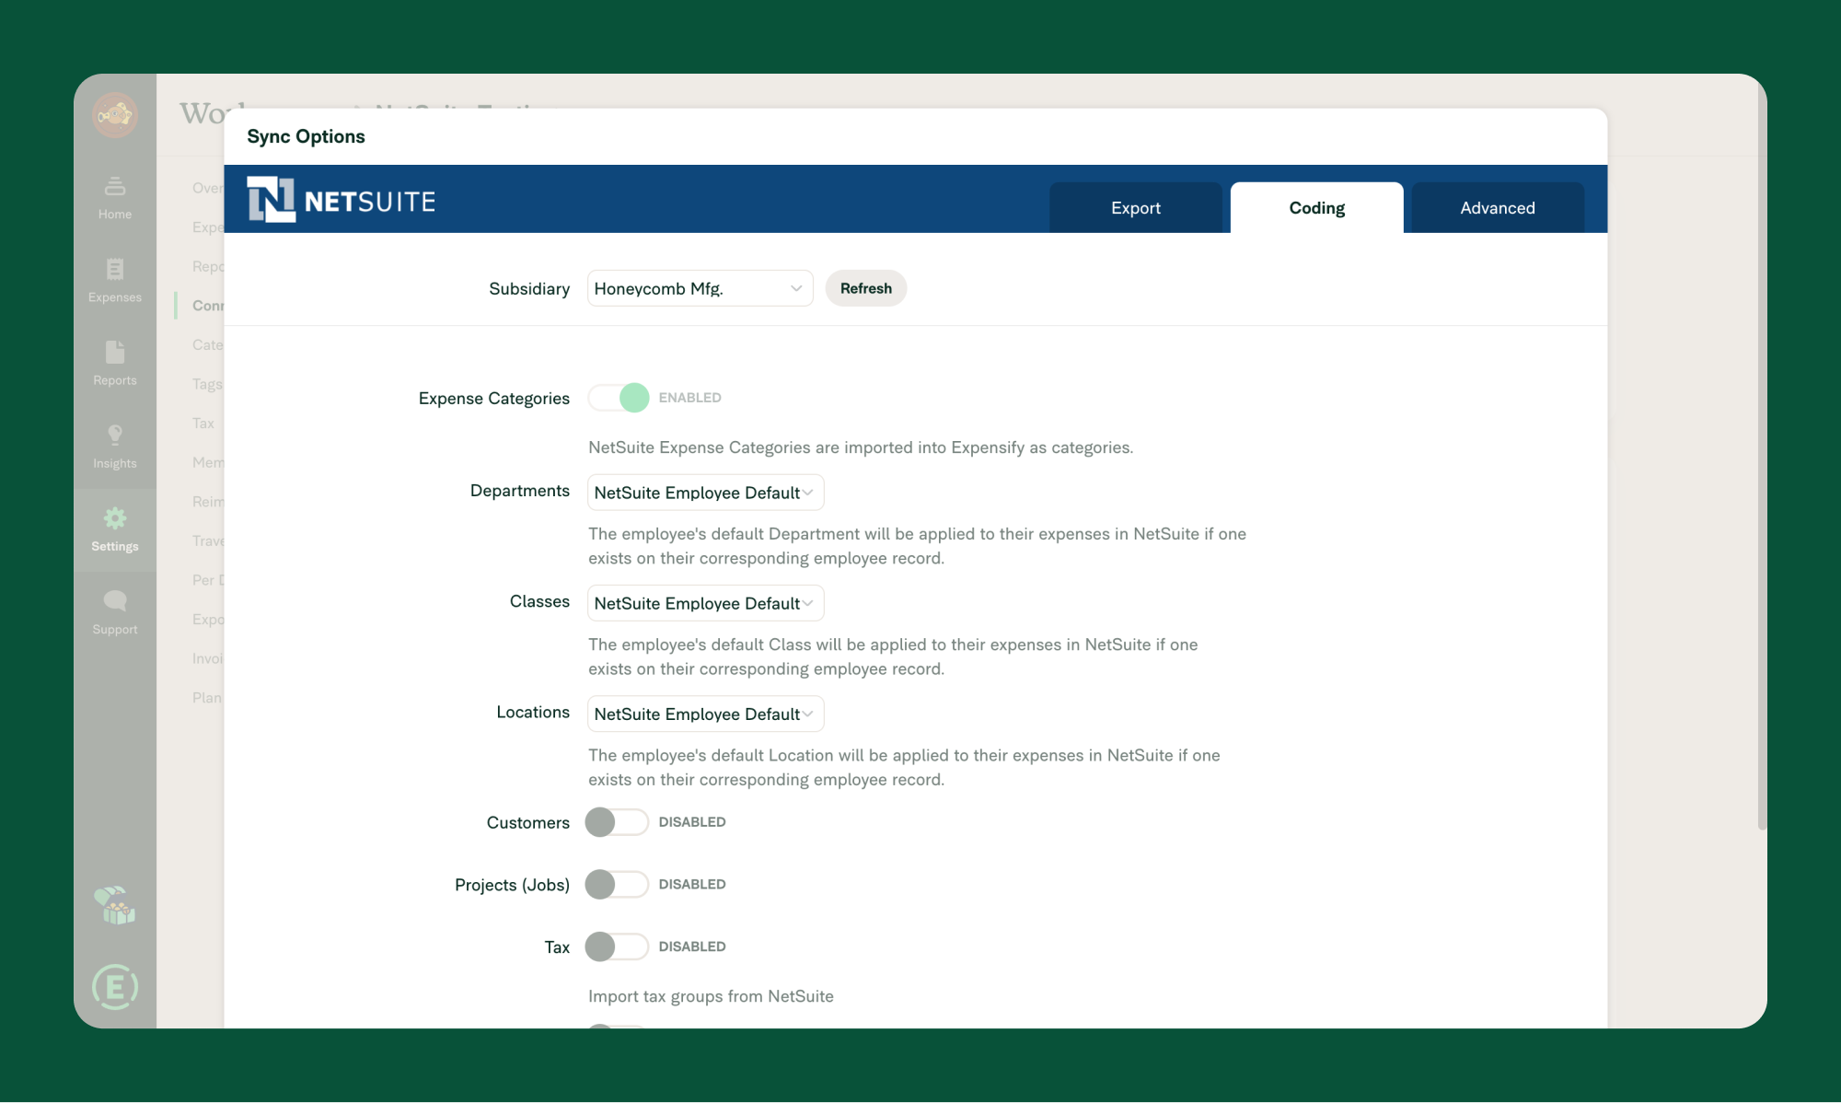Click the Expensify E logo icon
The height and width of the screenshot is (1103, 1841).
coord(115,987)
